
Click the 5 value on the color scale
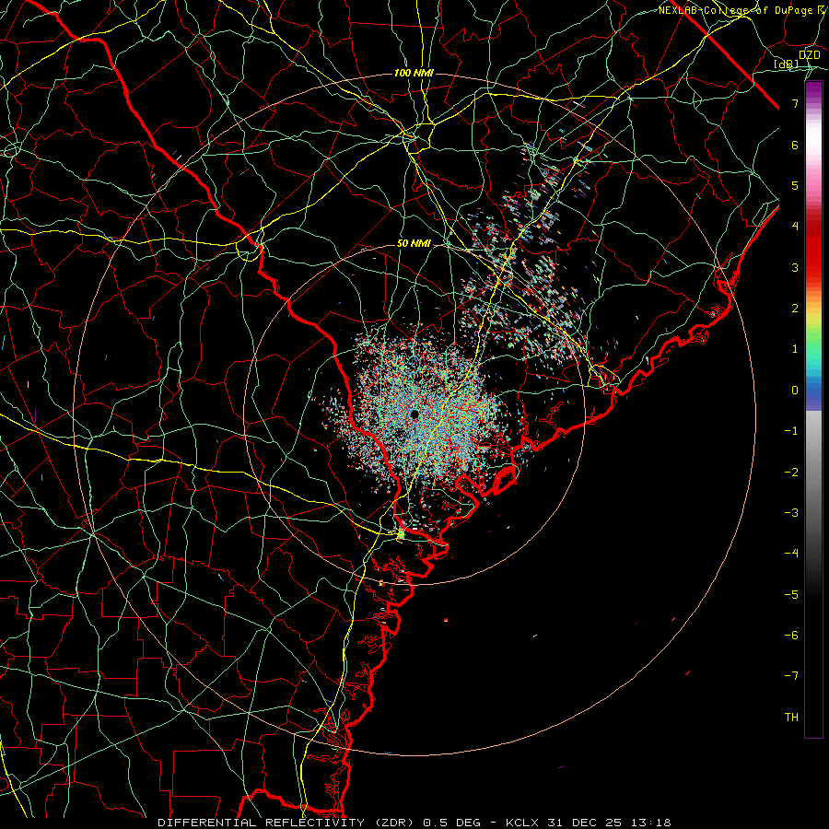tap(795, 185)
